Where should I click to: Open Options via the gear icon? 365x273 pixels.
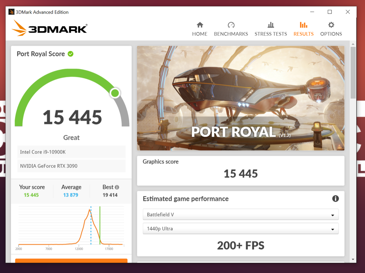tap(331, 25)
